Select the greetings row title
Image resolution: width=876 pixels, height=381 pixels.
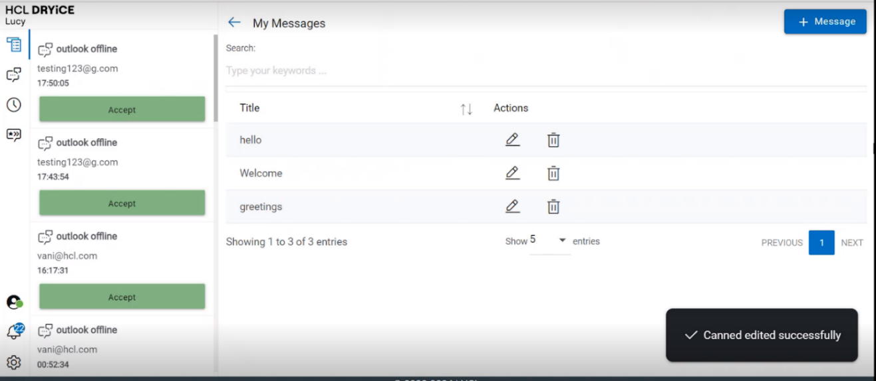(261, 207)
